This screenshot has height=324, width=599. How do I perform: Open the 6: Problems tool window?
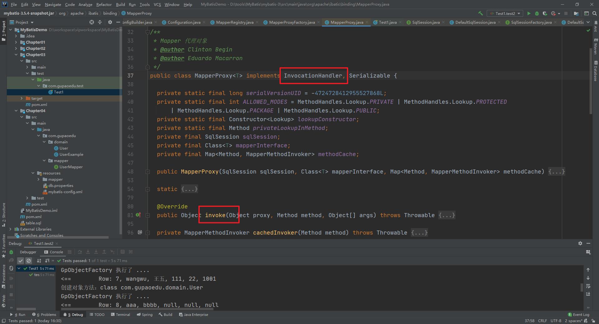coord(44,315)
